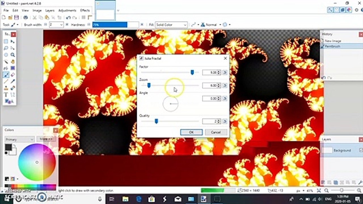
Task: Click the Print toolbar icon
Action: [x=26, y=18]
